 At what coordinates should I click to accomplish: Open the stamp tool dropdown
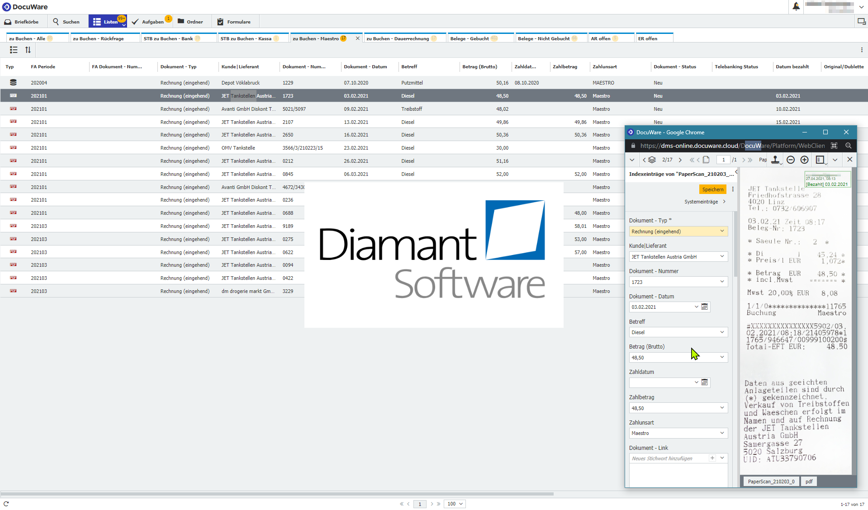[x=776, y=160]
